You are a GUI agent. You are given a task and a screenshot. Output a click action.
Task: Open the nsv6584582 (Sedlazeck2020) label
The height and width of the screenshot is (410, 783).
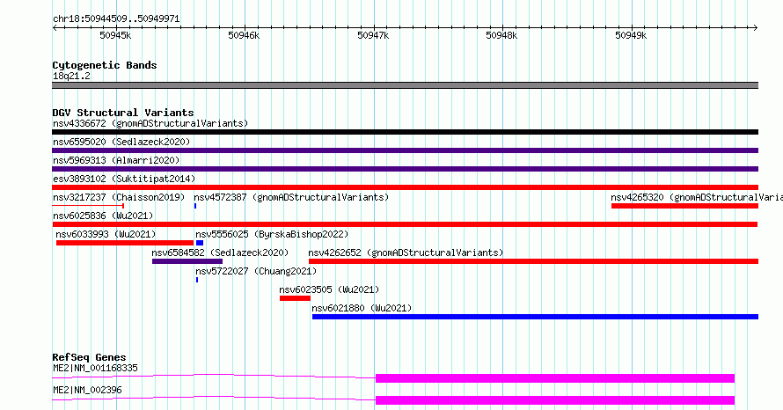(220, 253)
